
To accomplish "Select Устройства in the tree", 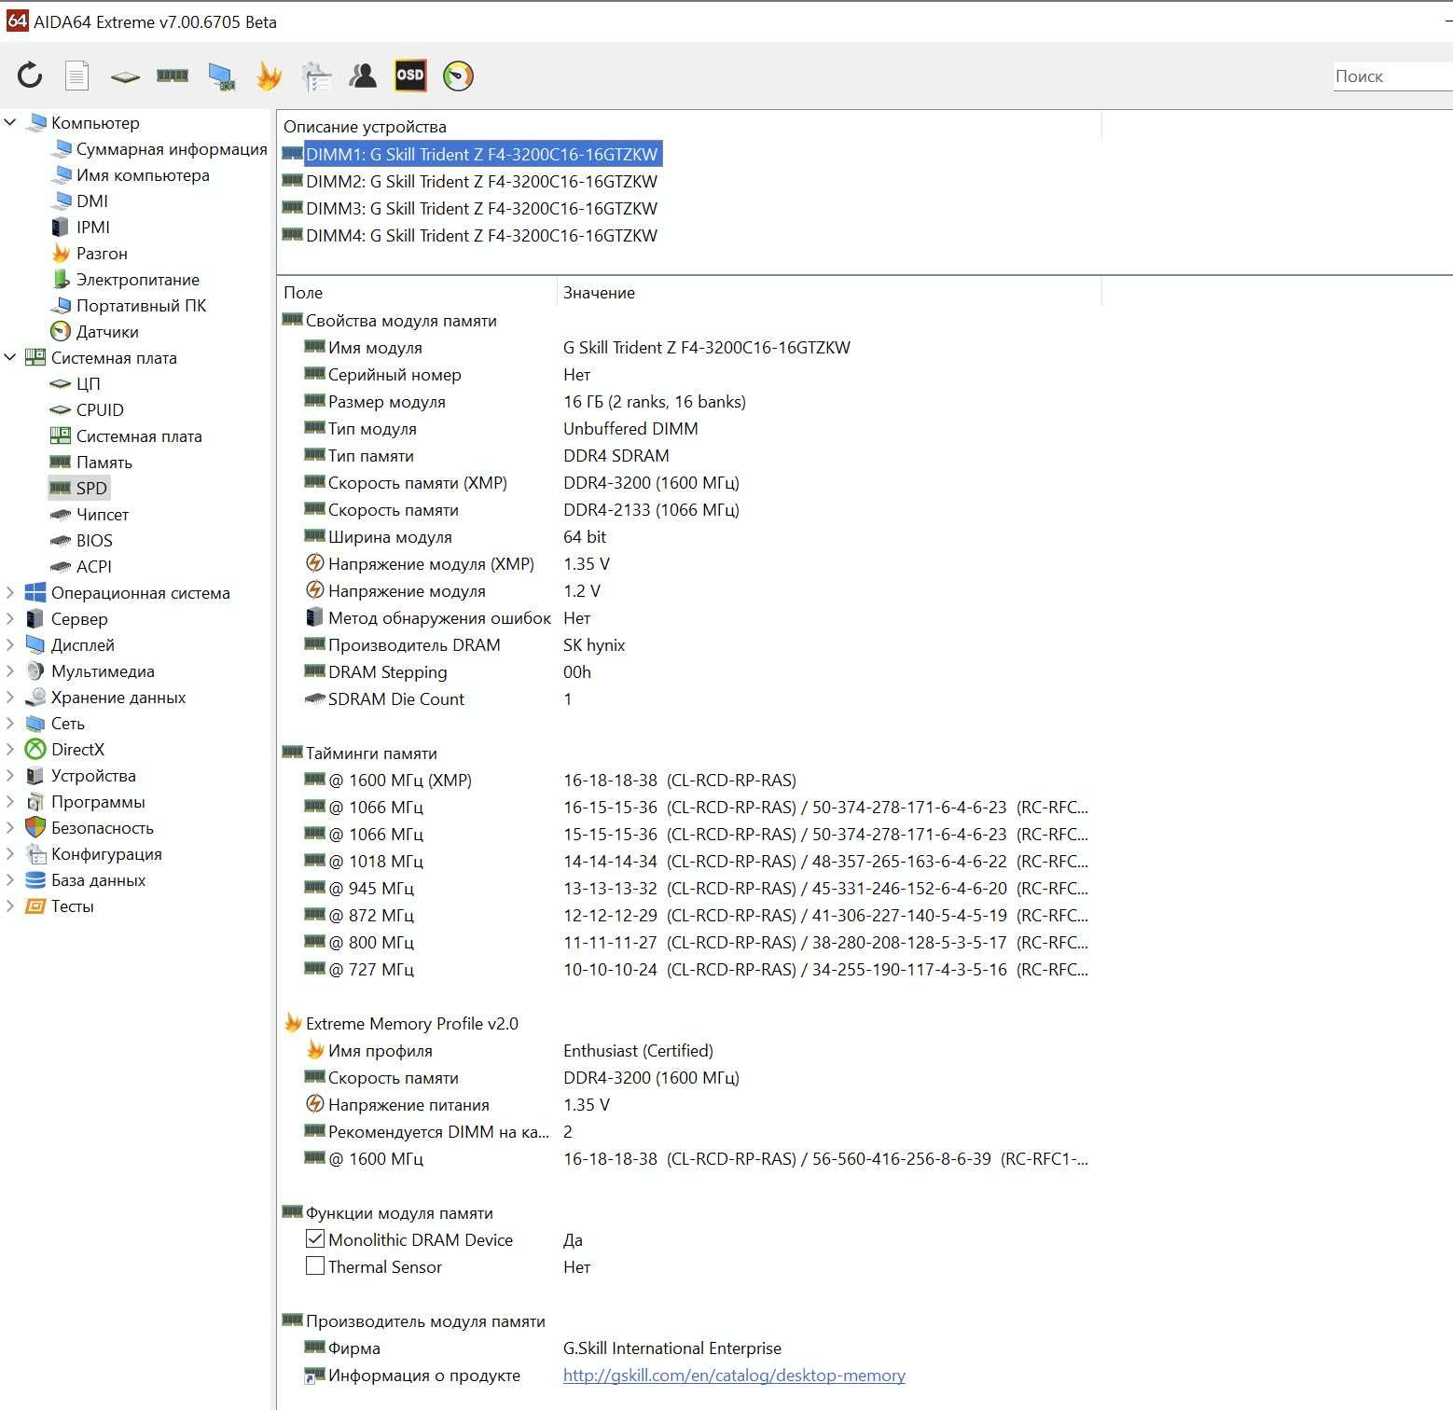I will [93, 775].
